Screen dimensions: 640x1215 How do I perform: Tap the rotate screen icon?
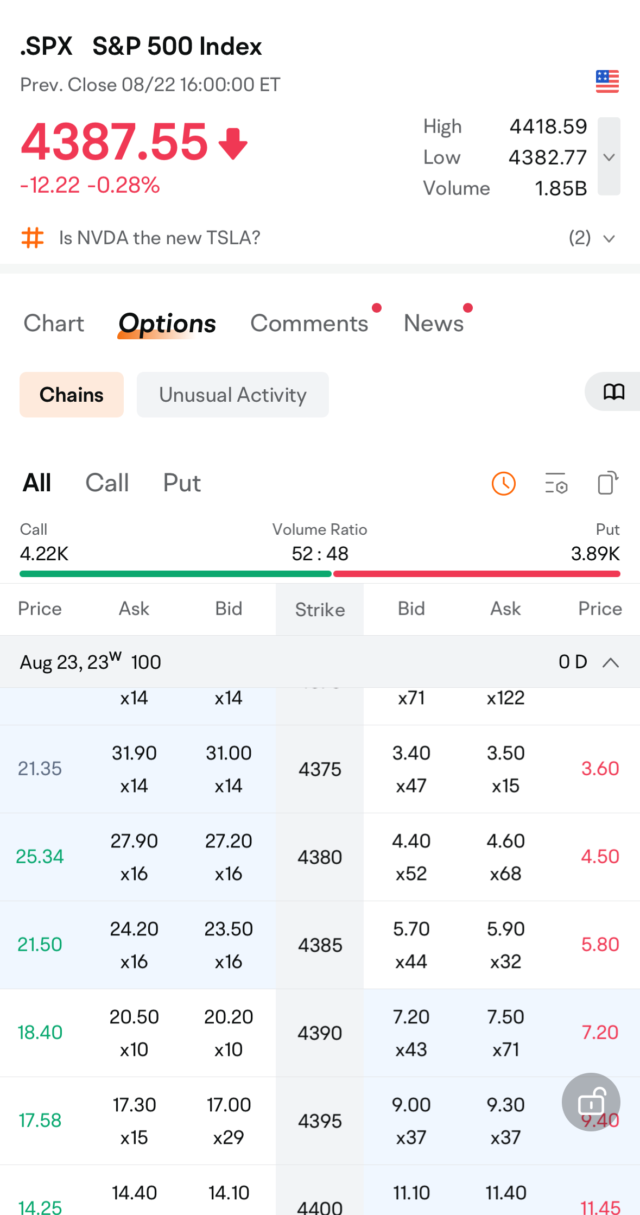tap(607, 483)
